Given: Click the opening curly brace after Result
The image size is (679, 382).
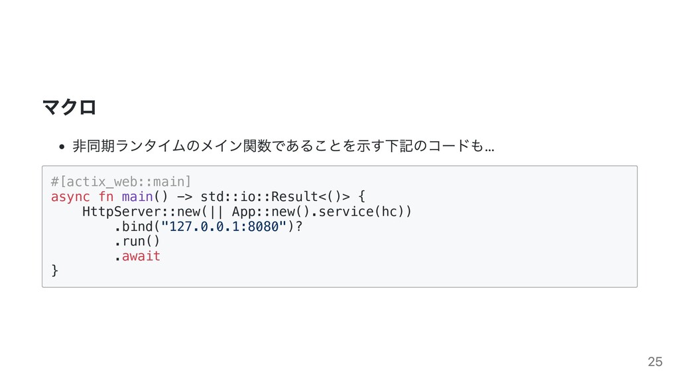Looking at the screenshot, I should click(361, 196).
